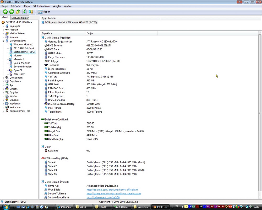Go forward with the green right arrow
Viewport: 262px width, 210px height.
coord(12,12)
